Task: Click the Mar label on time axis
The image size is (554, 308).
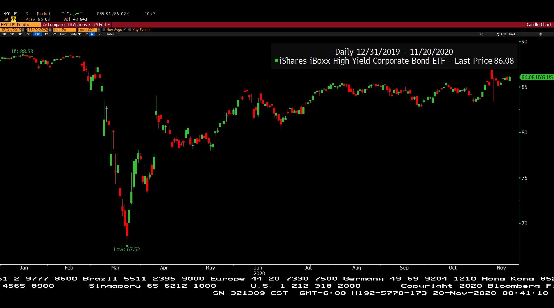Action: 115,268
